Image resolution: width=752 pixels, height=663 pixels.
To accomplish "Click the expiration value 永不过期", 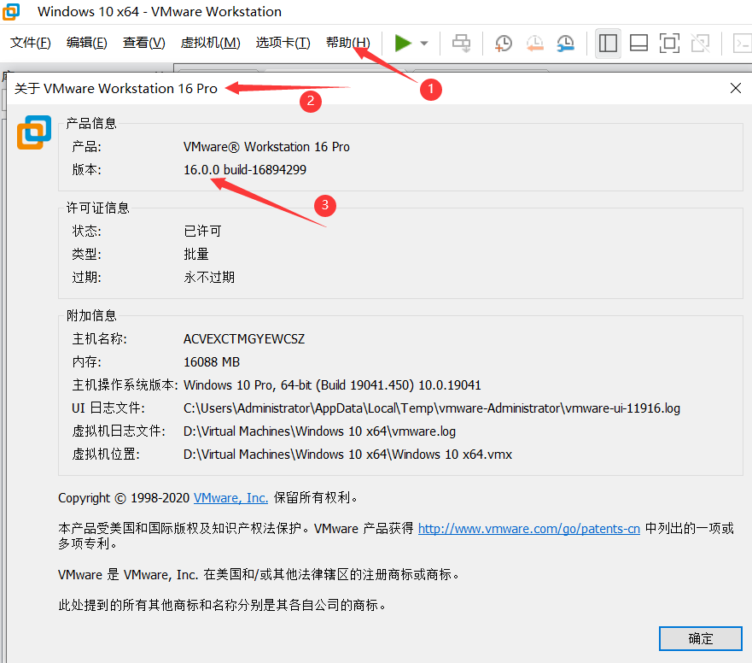I will click(209, 277).
